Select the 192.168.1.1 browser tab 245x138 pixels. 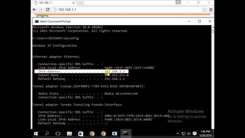click(x=54, y=3)
